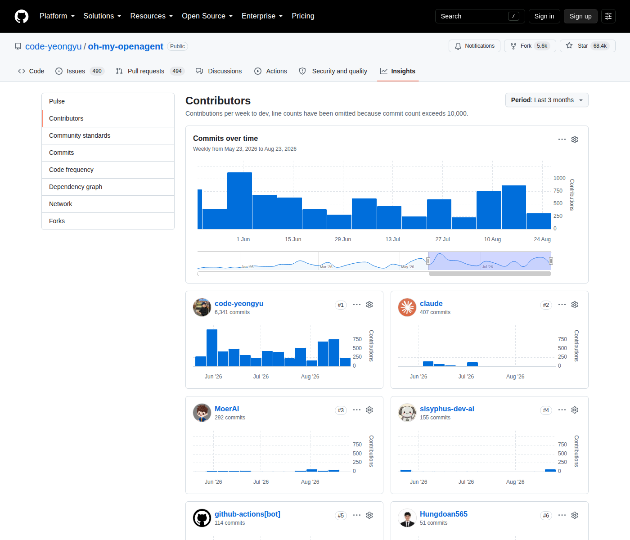Expand the Resources menu
The width and height of the screenshot is (630, 540).
[152, 16]
